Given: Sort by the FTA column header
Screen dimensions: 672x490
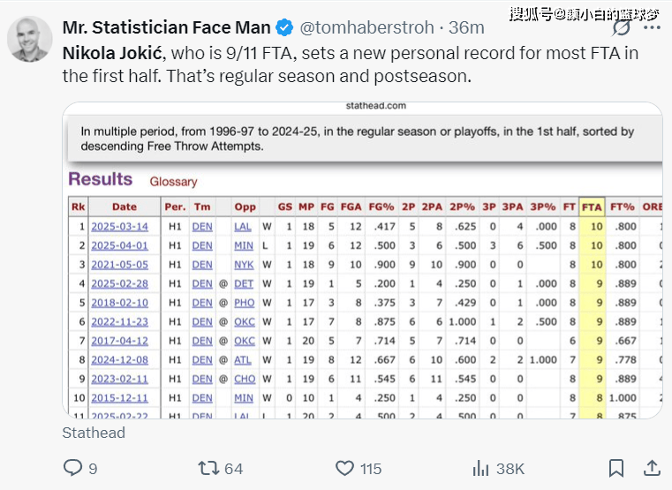Looking at the screenshot, I should pos(592,207).
